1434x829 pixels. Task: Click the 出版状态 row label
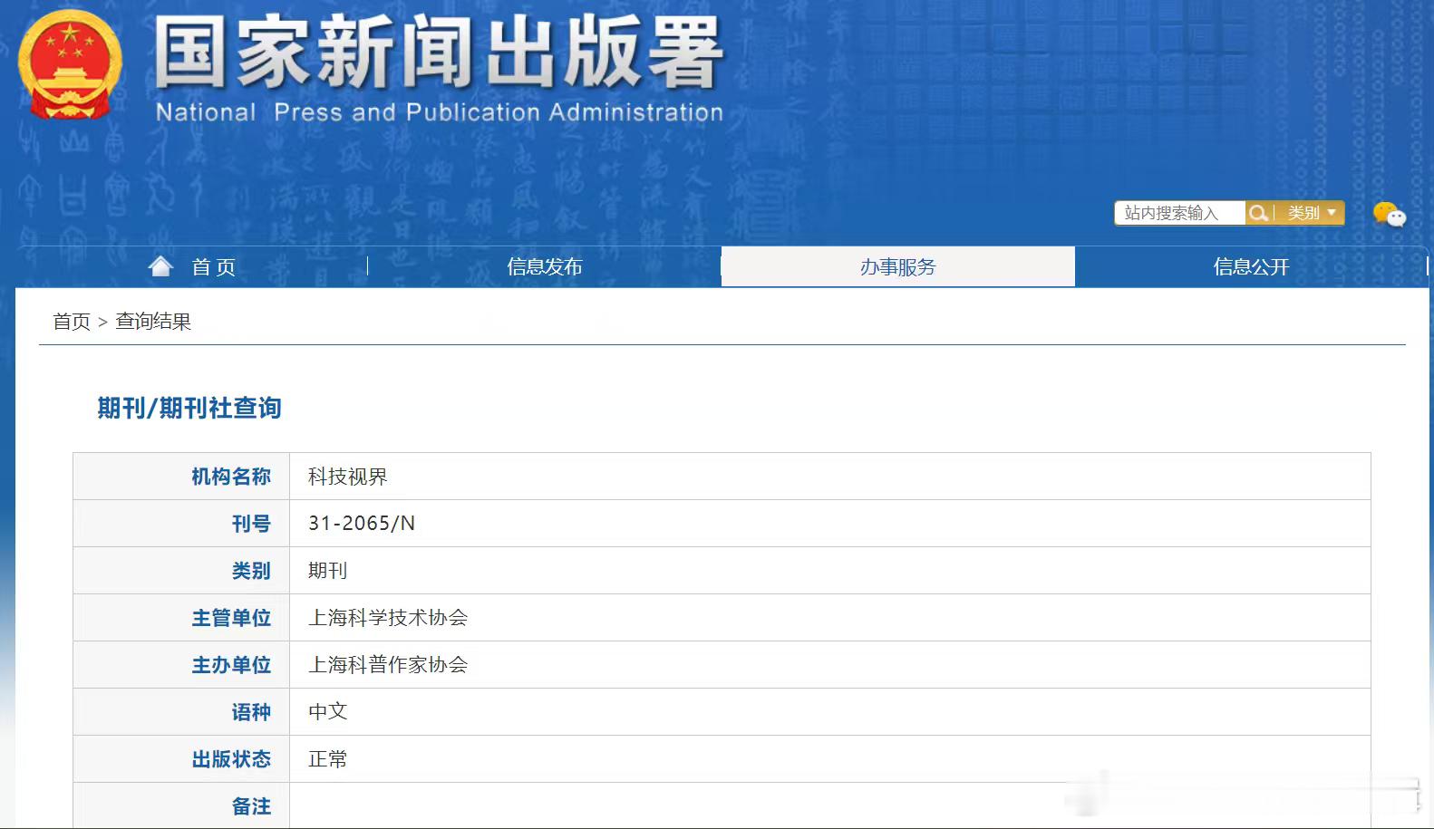pyautogui.click(x=231, y=759)
